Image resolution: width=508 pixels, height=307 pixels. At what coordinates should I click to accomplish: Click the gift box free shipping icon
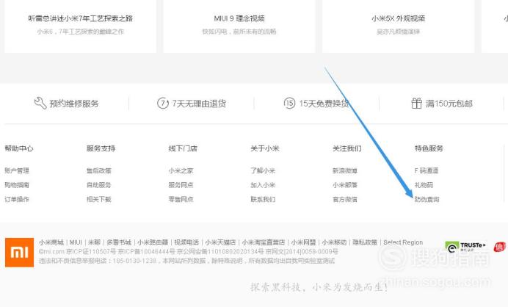(416, 103)
